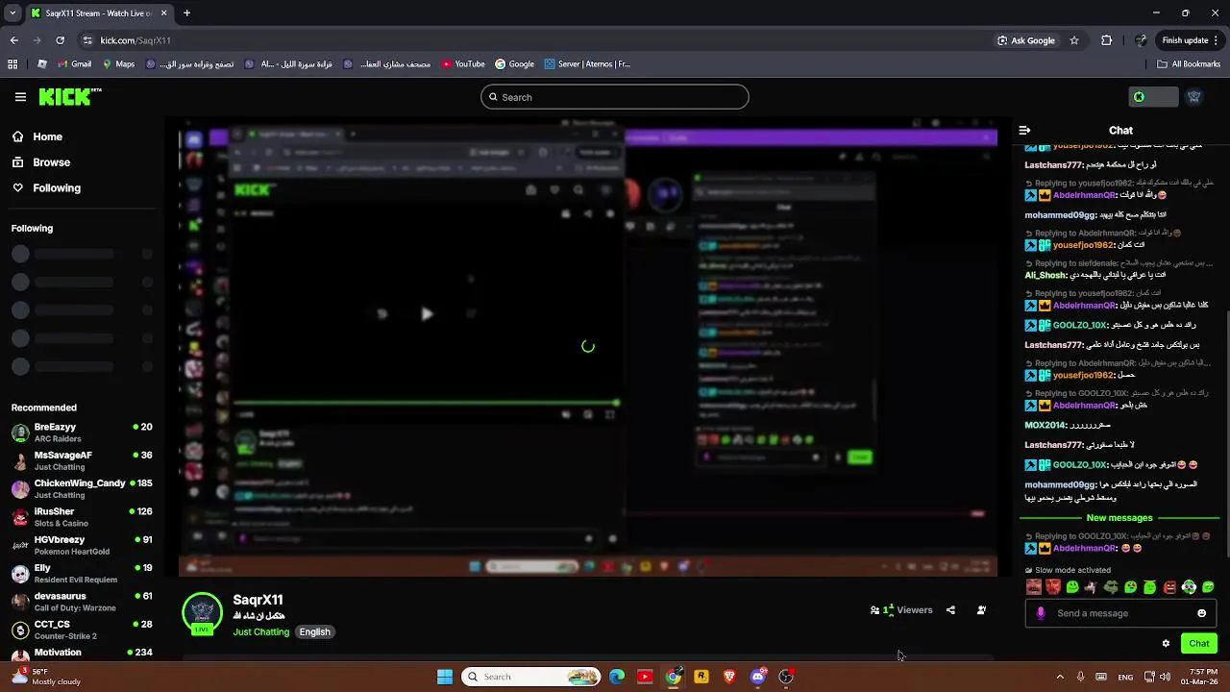The height and width of the screenshot is (692, 1230).
Task: Open the tab search dropdown arrow
Action: pos(12,13)
